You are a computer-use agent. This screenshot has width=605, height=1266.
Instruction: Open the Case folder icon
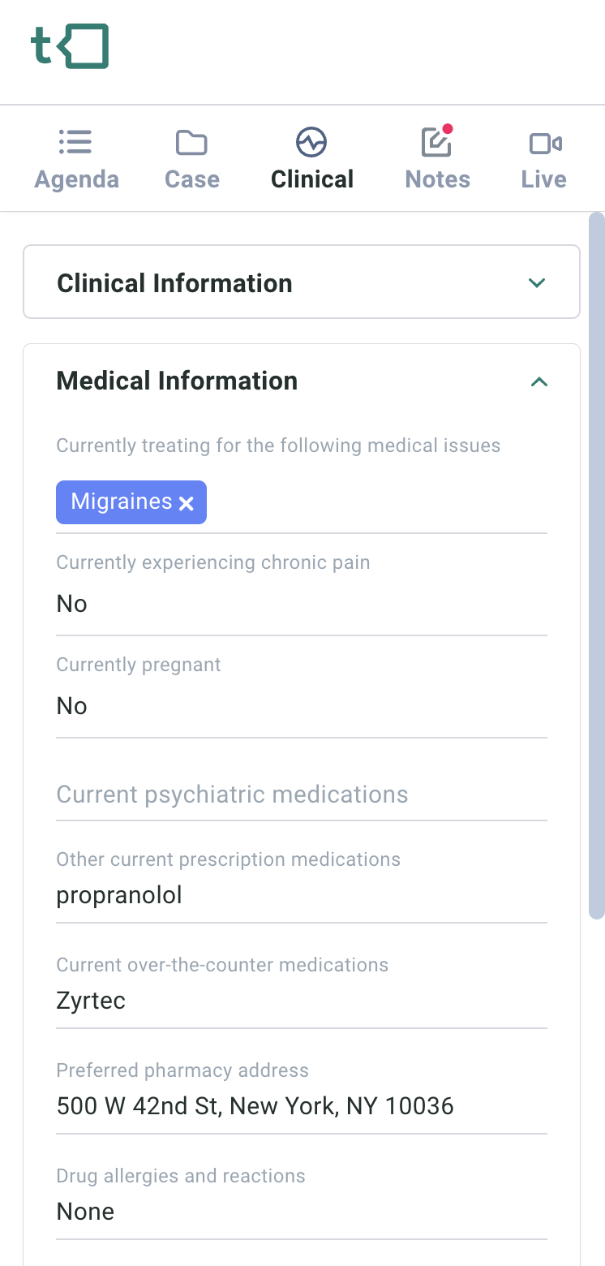coord(191,143)
